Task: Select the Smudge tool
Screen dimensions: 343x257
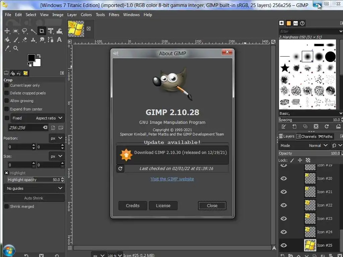Action: pos(42,39)
